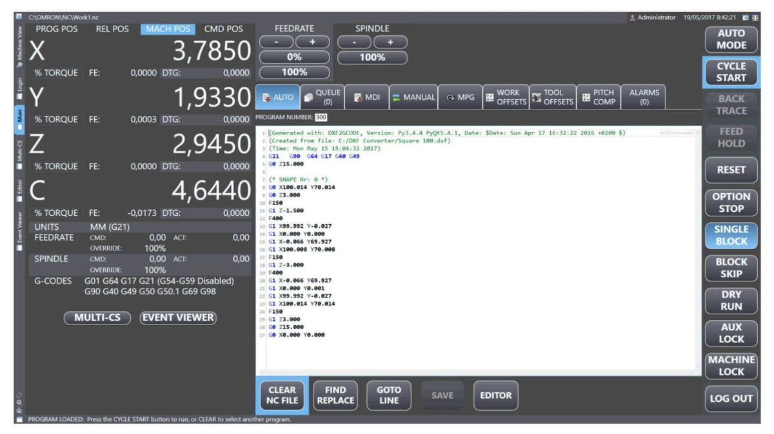Start the program with CYCLE START

pos(731,72)
